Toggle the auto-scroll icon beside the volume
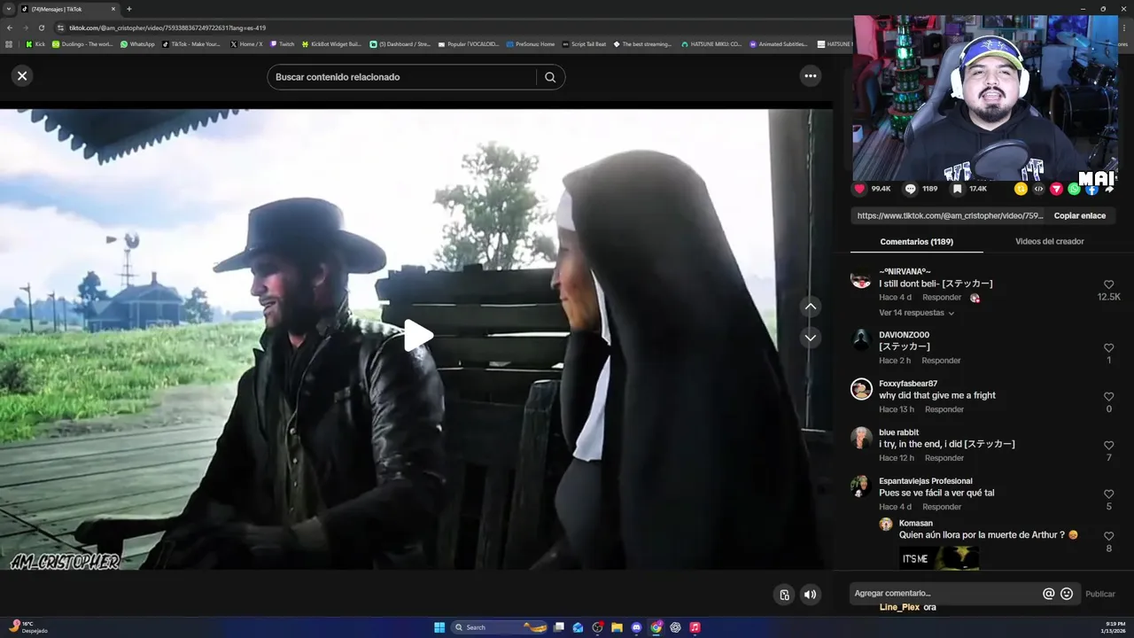This screenshot has width=1134, height=638. (784, 595)
